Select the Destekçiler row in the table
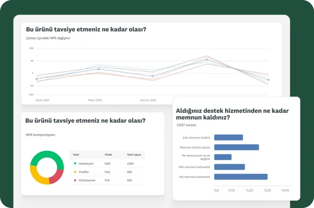This screenshot has width=314, height=208. click(107, 163)
